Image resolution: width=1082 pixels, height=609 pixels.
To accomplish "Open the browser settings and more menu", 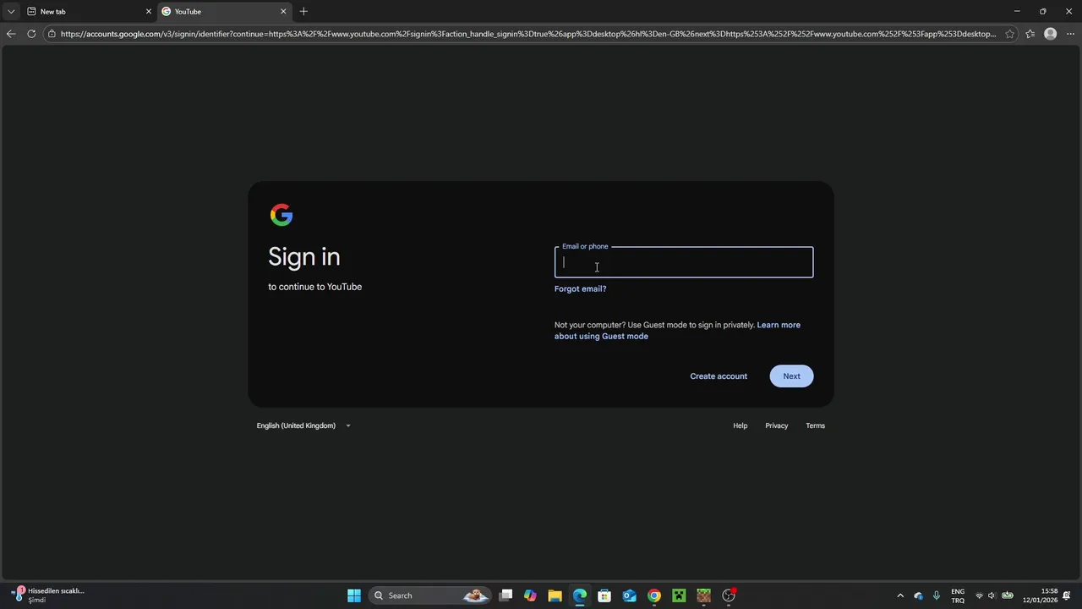I will pyautogui.click(x=1069, y=34).
